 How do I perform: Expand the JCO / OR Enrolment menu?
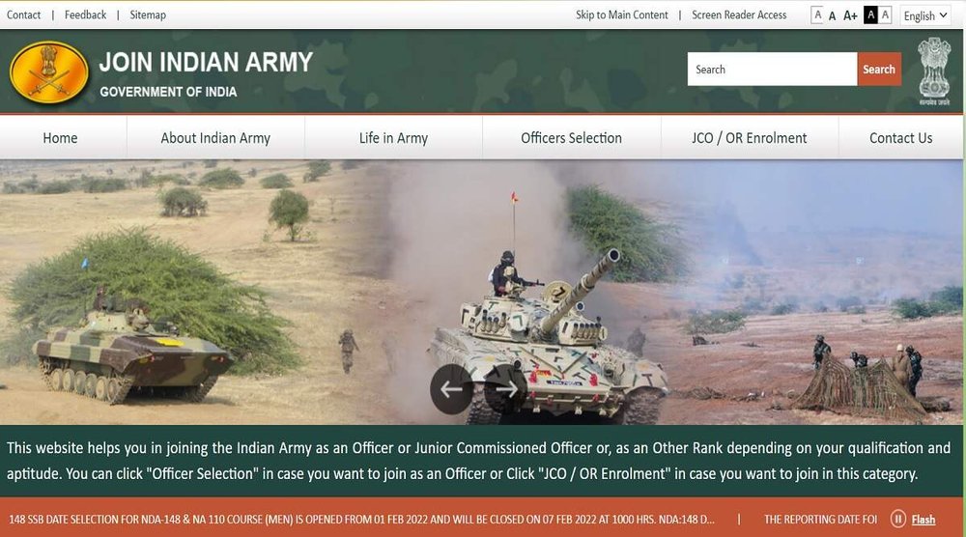[x=750, y=138]
